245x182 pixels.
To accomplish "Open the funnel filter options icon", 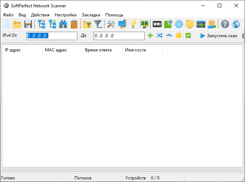I will (98, 24).
